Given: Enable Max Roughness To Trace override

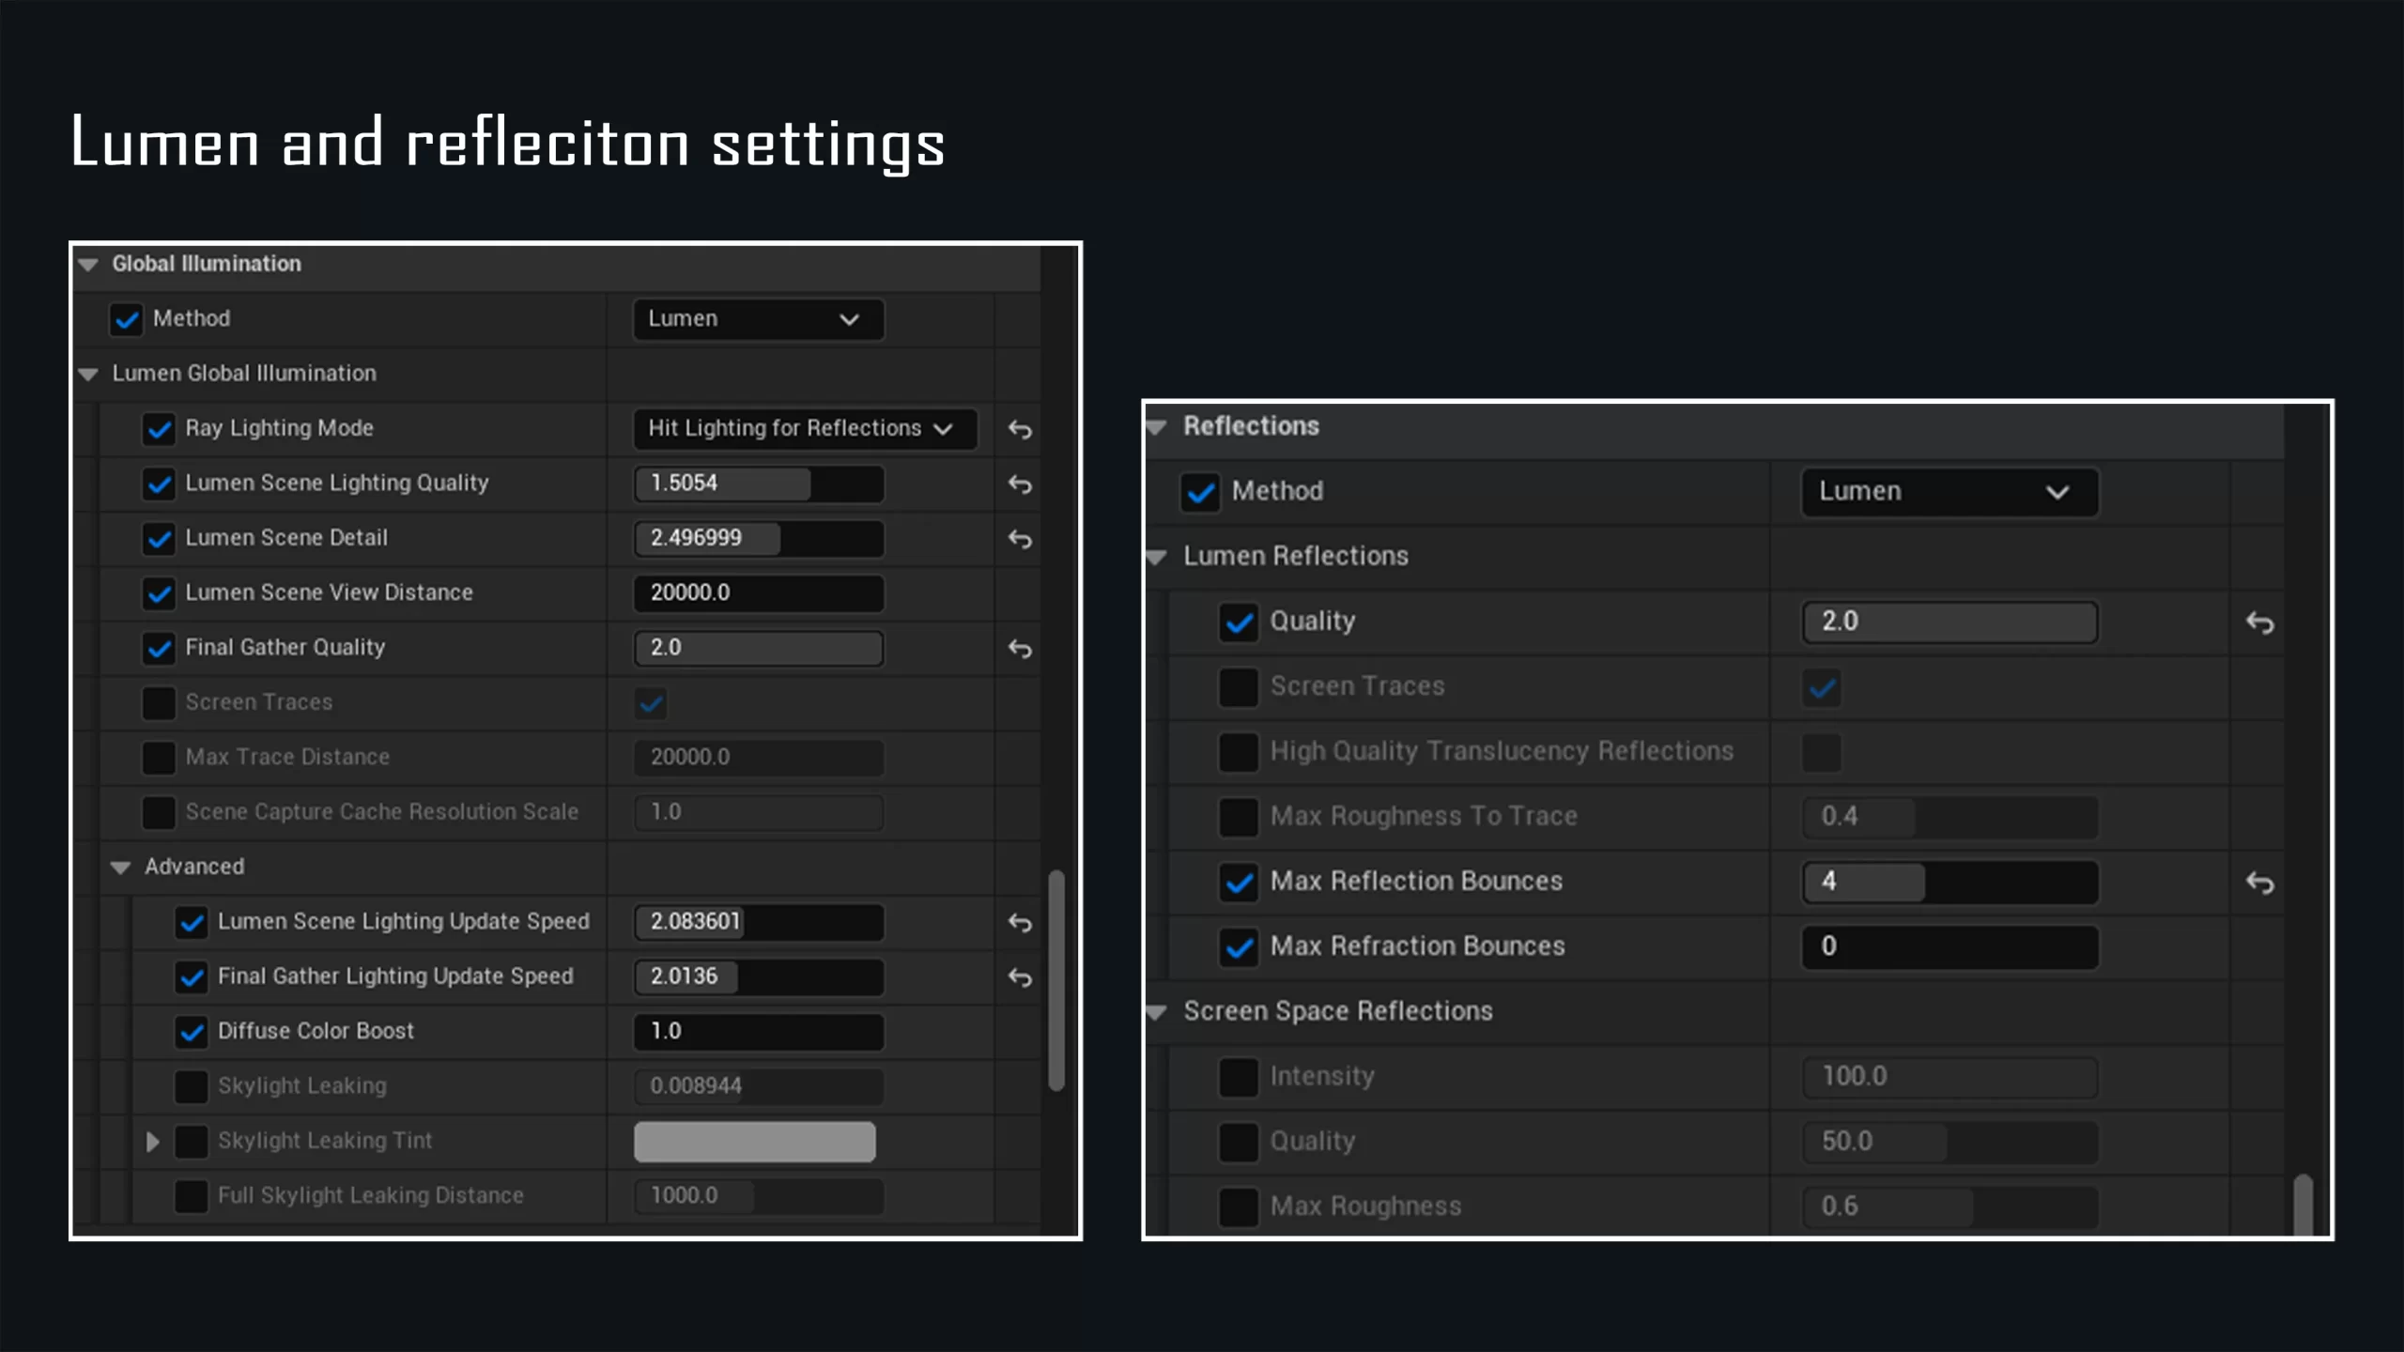Looking at the screenshot, I should click(1239, 817).
